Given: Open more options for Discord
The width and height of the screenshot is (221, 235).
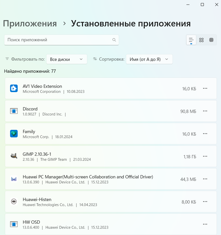Looking at the screenshot, I should (205, 111).
